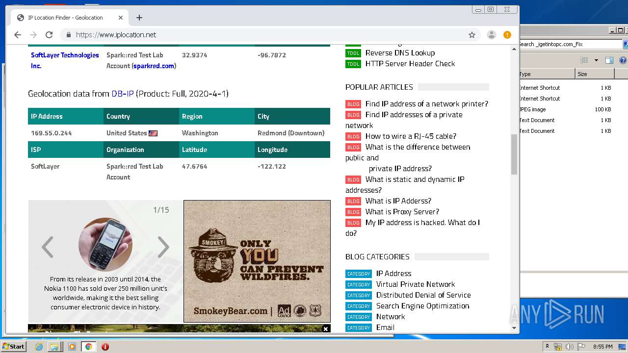Open the Action Center flag icon
628x353 pixels.
(x=581, y=347)
